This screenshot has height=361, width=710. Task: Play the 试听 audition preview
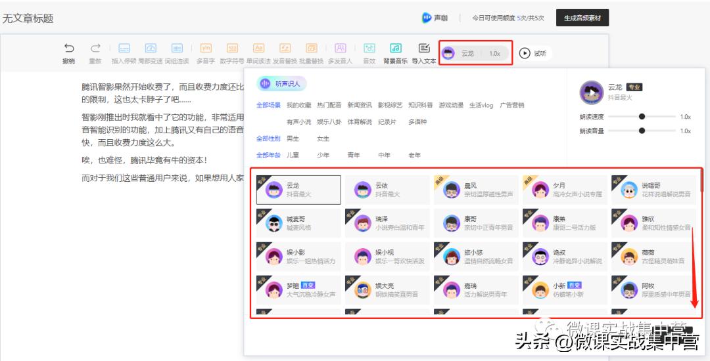pyautogui.click(x=533, y=53)
